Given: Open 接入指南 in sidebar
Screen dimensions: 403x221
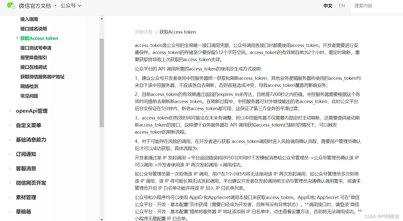Looking at the screenshot, I should pyautogui.click(x=29, y=19).
